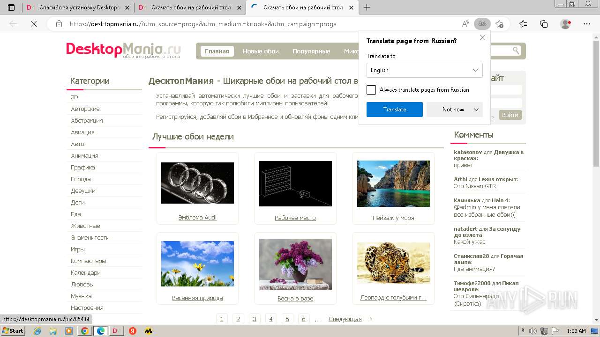Image resolution: width=600 pixels, height=337 pixels.
Task: Open the Главная menu item
Action: [217, 51]
